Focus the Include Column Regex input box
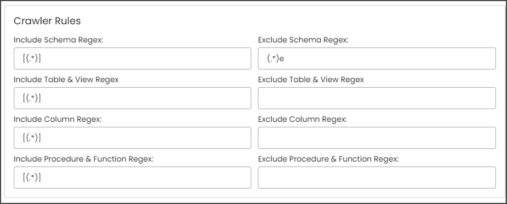This screenshot has height=204, width=507. [x=132, y=138]
